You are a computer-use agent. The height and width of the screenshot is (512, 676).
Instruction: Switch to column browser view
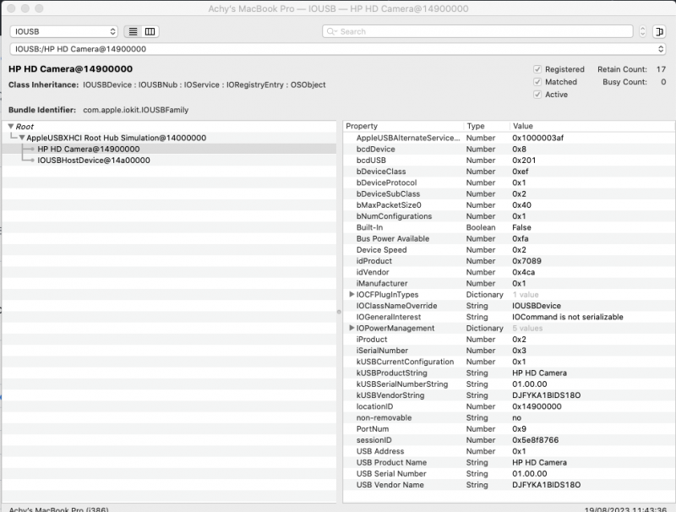[150, 31]
